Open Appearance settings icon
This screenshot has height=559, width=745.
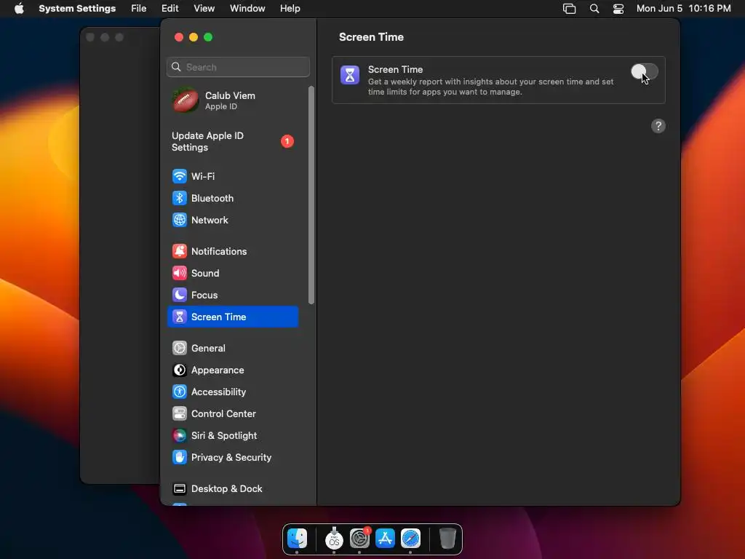(x=179, y=370)
